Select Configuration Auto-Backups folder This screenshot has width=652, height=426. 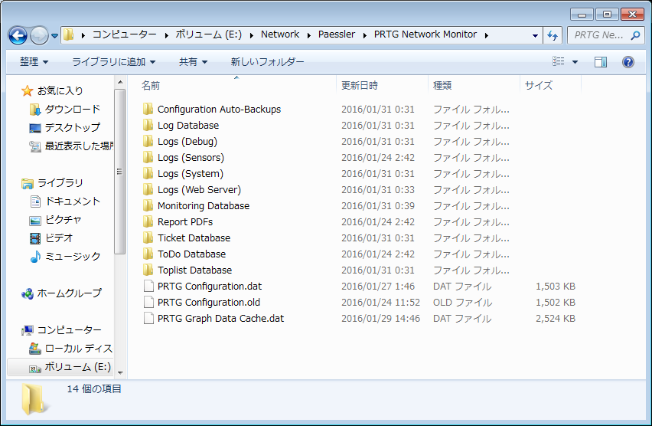(x=219, y=109)
